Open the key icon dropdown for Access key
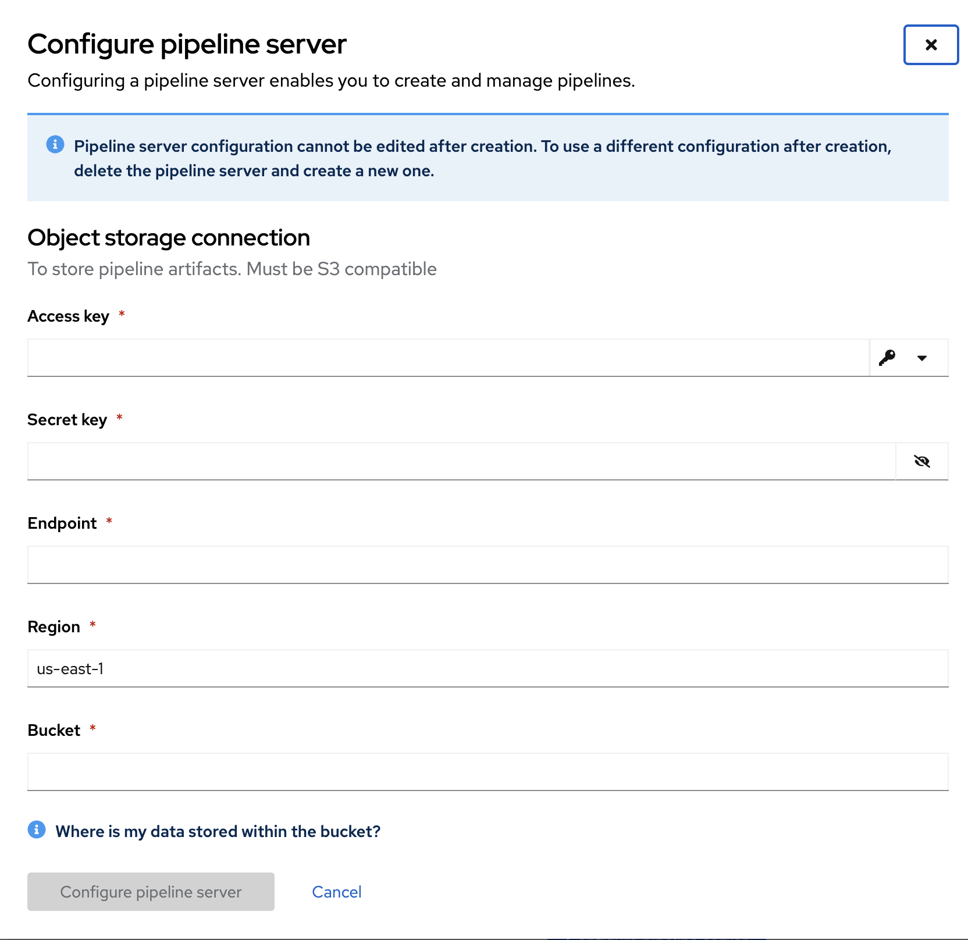 point(922,358)
